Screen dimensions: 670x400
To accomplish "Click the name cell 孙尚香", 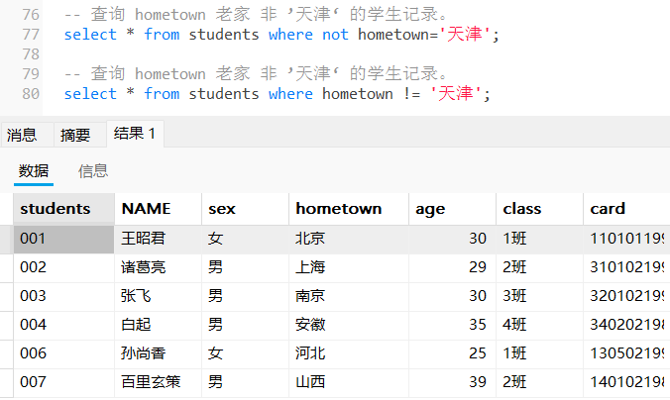I will [158, 353].
